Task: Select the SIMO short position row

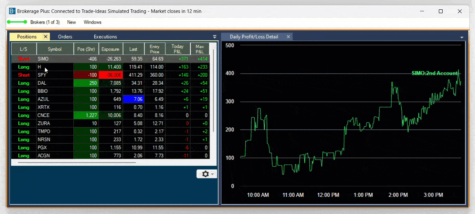Action: click(x=55, y=59)
